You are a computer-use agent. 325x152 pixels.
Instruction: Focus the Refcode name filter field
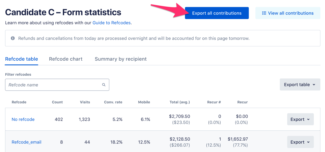[x=54, y=85]
